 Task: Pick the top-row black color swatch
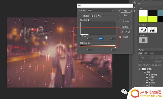point(153,13)
